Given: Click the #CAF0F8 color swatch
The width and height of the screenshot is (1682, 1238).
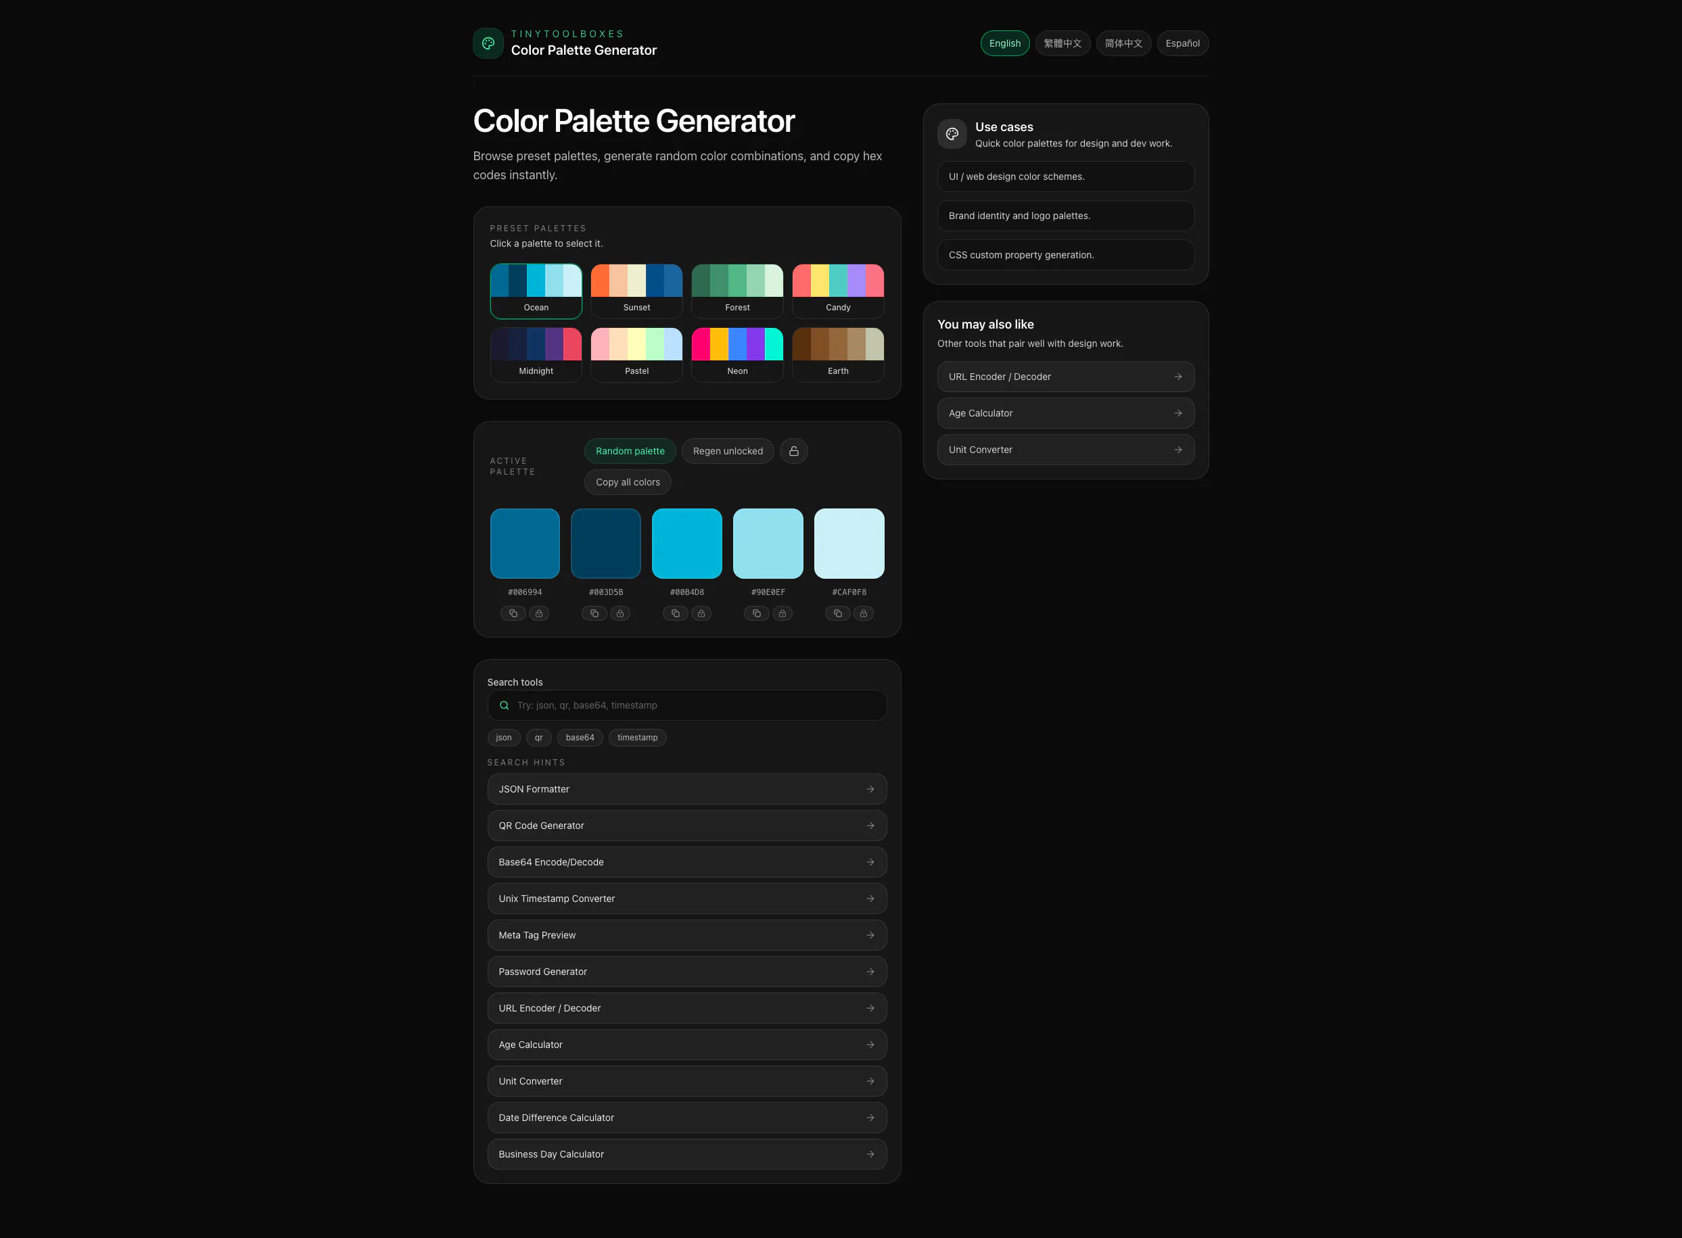Looking at the screenshot, I should point(849,544).
